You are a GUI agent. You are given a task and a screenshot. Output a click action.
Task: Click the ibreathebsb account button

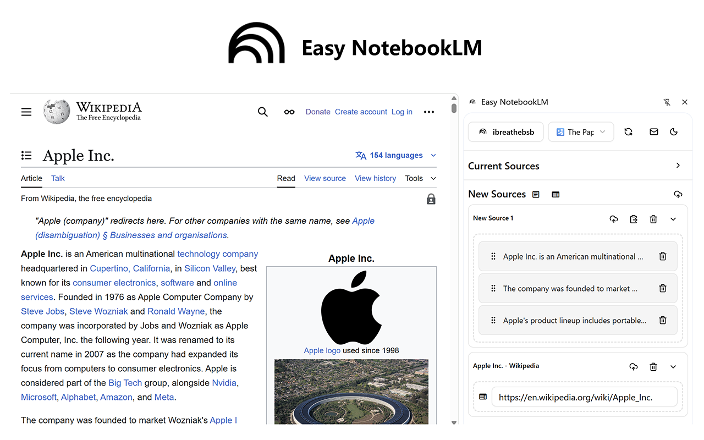[506, 132]
